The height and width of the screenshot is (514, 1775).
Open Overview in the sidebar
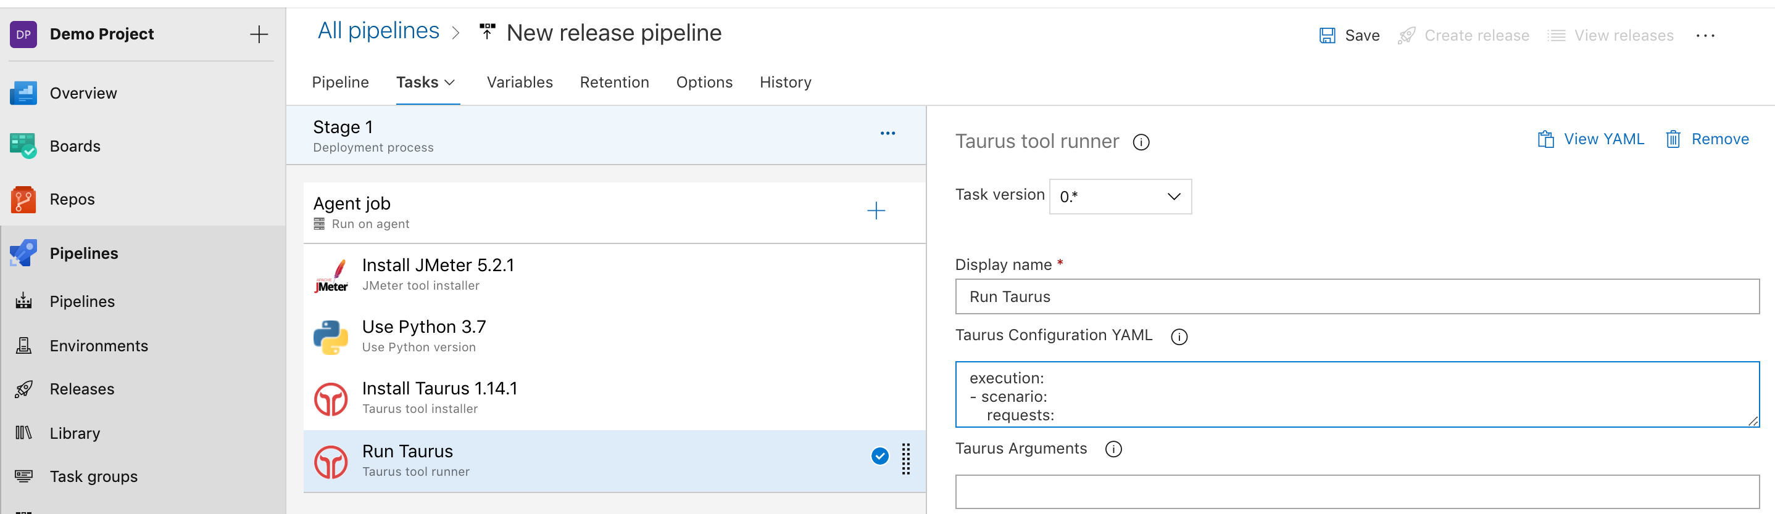[83, 94]
